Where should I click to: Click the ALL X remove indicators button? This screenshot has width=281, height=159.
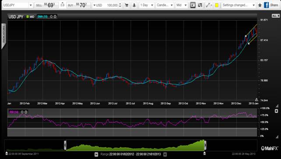coord(276,16)
